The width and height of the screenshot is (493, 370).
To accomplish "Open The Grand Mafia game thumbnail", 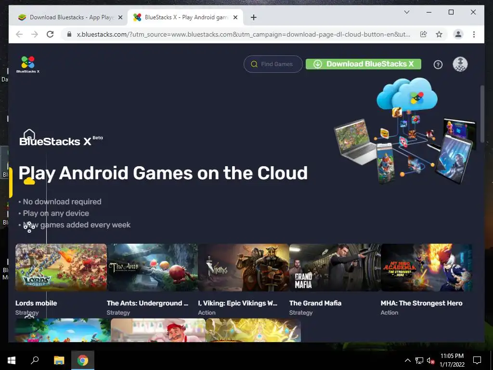I will [335, 267].
